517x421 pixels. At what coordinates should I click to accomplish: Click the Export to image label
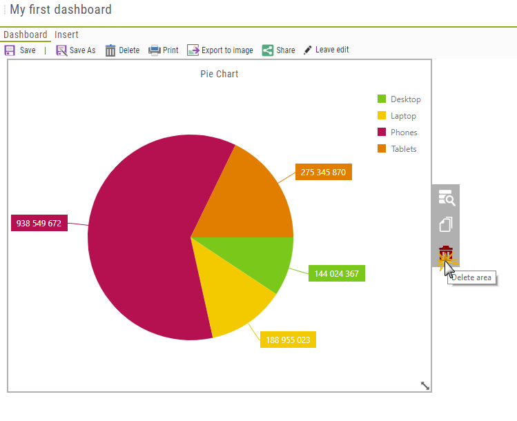click(x=227, y=50)
